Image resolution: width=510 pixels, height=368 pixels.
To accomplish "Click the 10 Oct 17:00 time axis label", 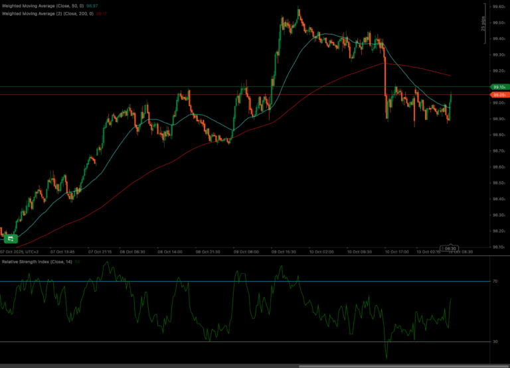I will coord(398,252).
